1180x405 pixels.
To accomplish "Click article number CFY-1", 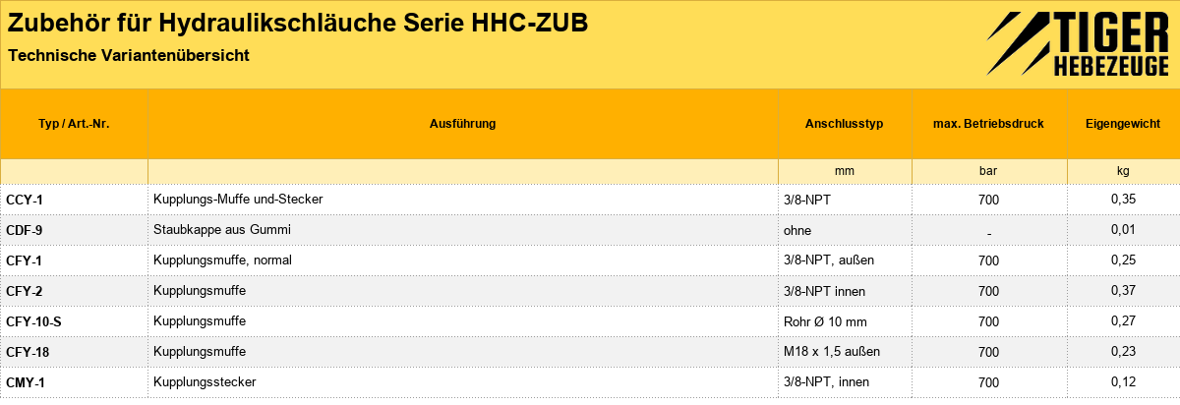I will 25,260.
